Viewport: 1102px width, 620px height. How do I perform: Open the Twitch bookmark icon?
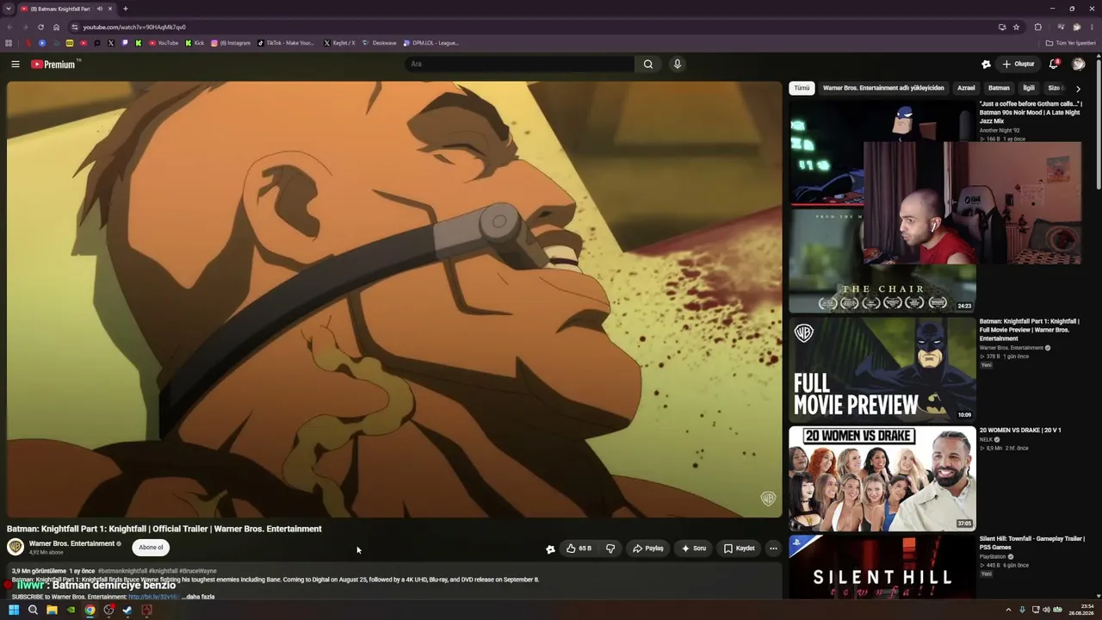click(x=124, y=43)
